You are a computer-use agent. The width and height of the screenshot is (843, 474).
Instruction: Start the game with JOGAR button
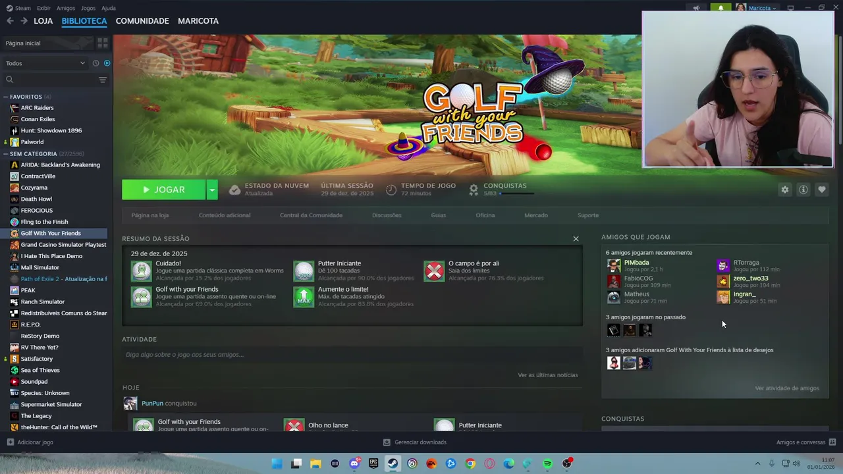163,190
